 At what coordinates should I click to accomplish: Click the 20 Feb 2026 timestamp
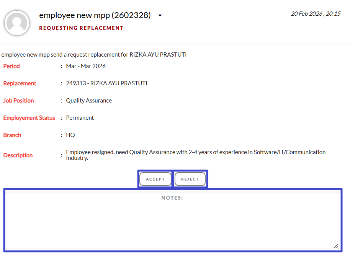tap(315, 14)
